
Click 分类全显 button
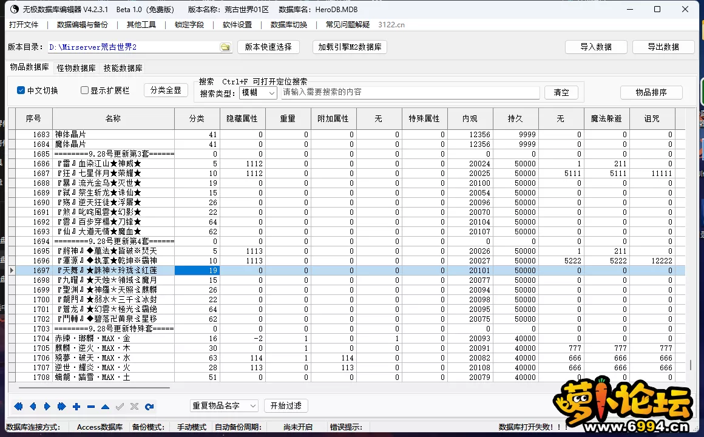[166, 90]
